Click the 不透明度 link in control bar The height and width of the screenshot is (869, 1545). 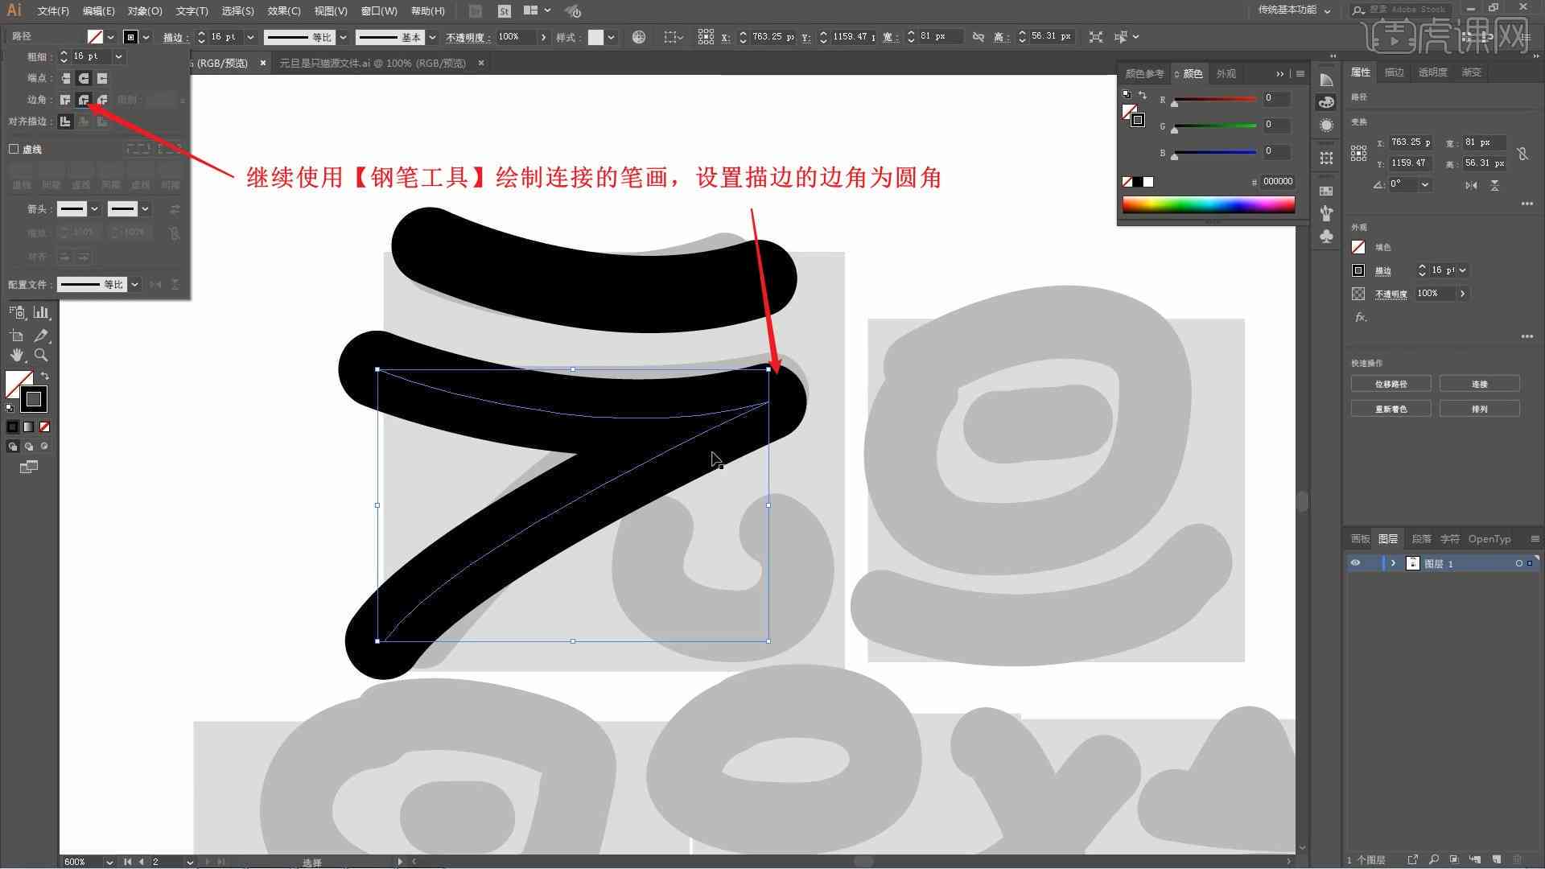coord(467,37)
